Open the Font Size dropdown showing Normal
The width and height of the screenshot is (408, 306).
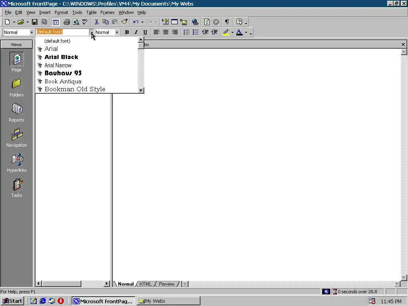click(x=117, y=32)
